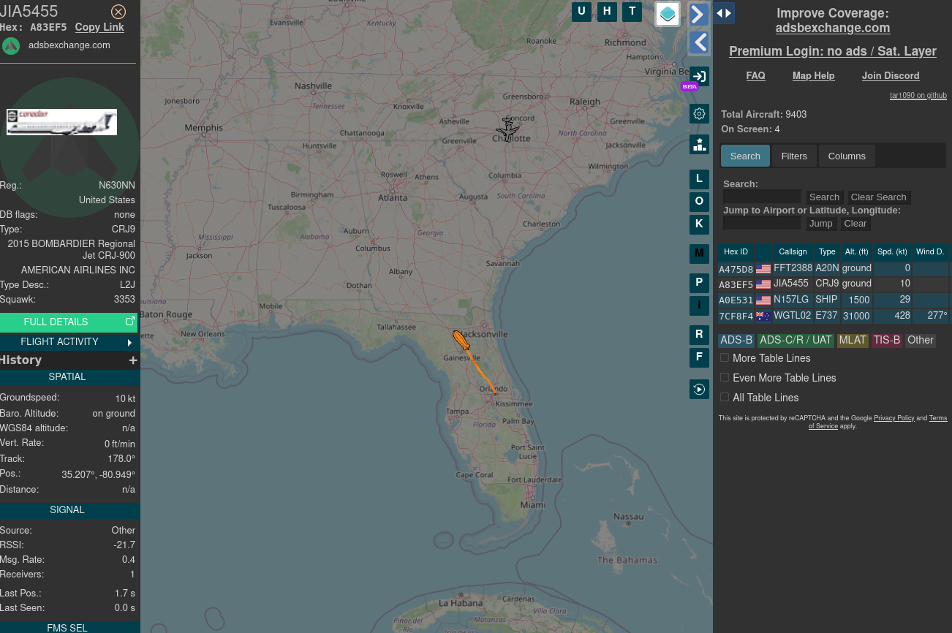The width and height of the screenshot is (952, 633).
Task: Focus the aircraft Search input field
Action: (x=762, y=197)
